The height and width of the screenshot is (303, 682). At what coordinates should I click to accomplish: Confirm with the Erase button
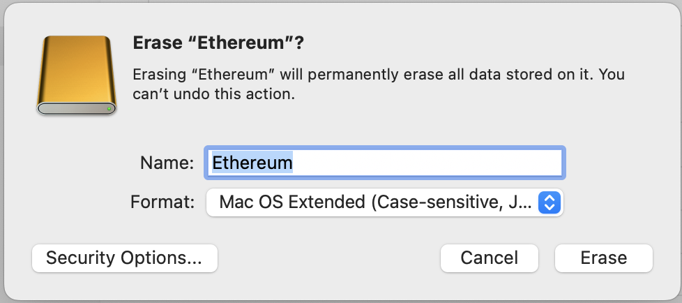click(x=603, y=258)
